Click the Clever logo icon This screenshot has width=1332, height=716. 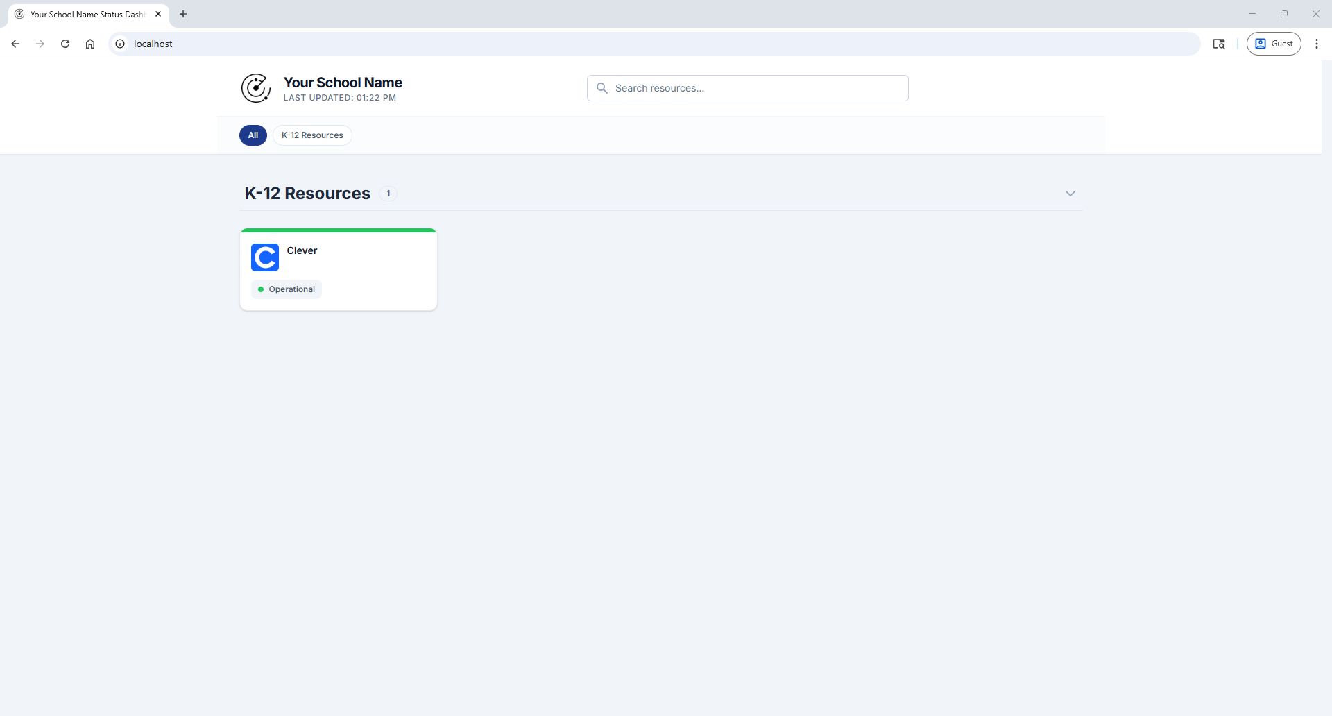click(264, 257)
